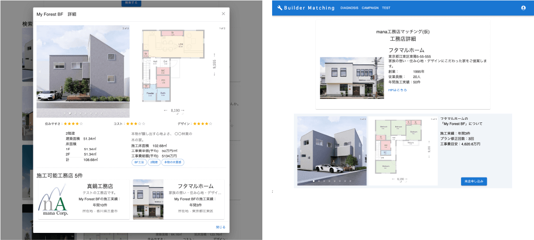Open the CAMPAIGN menu item

[370, 8]
